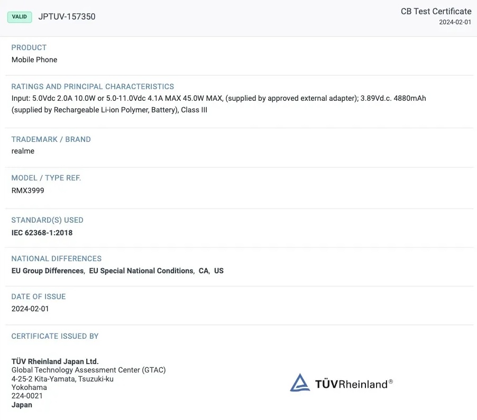Click the TRADEMARK / BRAND label
Image resolution: width=477 pixels, height=420 pixels.
point(51,139)
